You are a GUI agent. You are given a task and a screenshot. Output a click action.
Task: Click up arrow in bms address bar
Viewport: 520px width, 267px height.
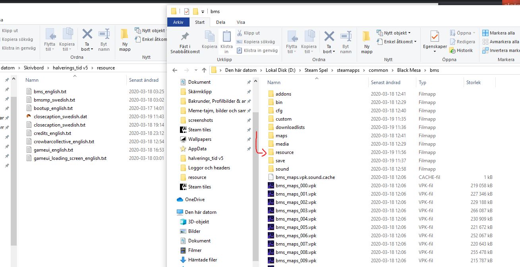click(x=204, y=70)
